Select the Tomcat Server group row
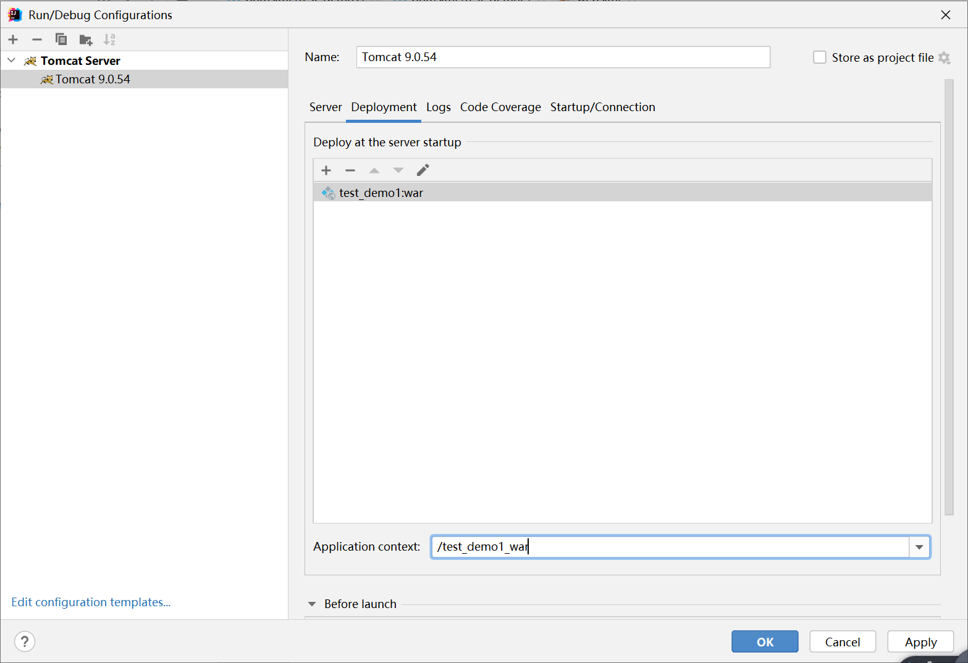Viewport: 968px width, 663px height. coord(145,60)
